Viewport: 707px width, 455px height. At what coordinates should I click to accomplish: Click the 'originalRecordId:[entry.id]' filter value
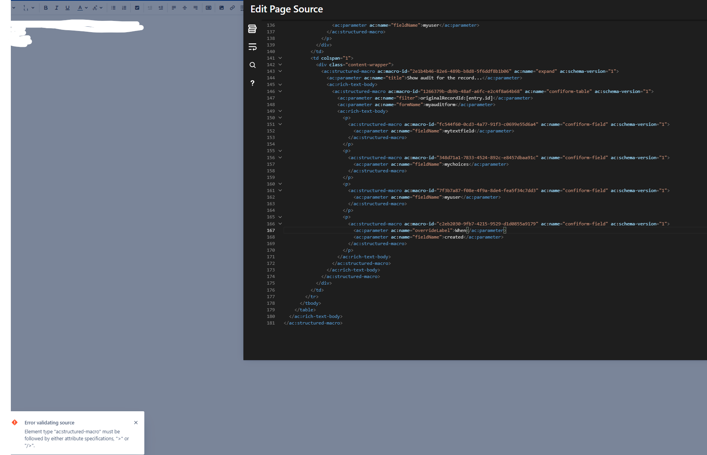(457, 98)
